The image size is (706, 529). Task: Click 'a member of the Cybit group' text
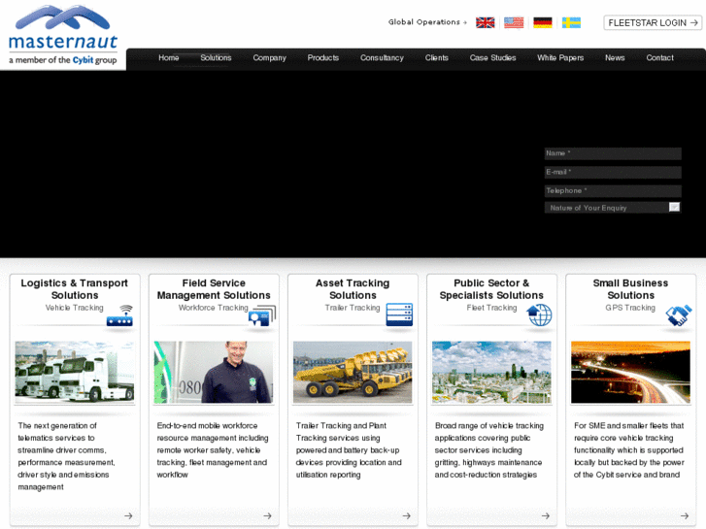point(62,60)
